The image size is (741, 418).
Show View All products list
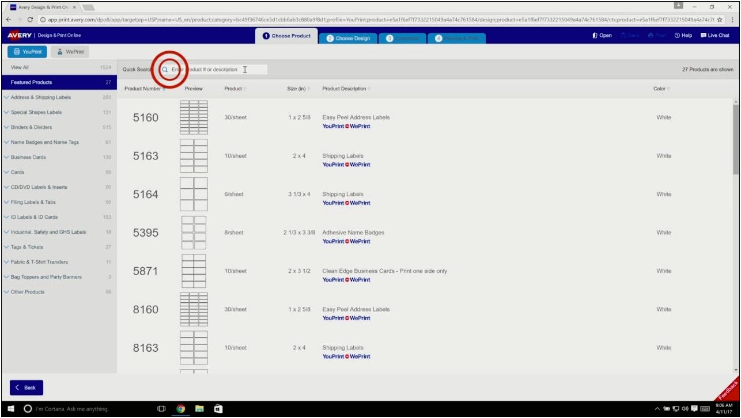58,67
